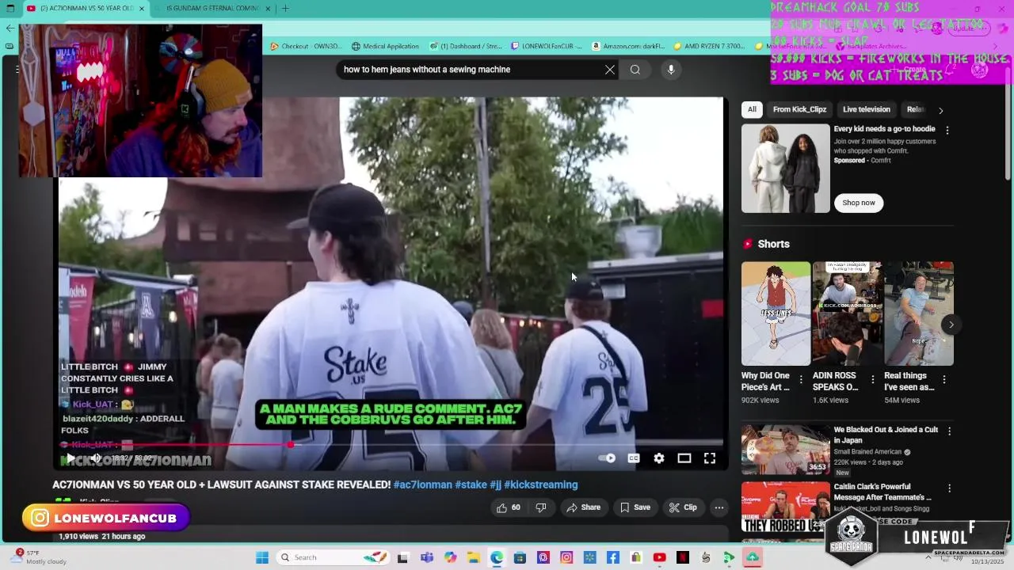Image resolution: width=1014 pixels, height=570 pixels.
Task: Show more filter chips with the right arrow
Action: pos(940,110)
